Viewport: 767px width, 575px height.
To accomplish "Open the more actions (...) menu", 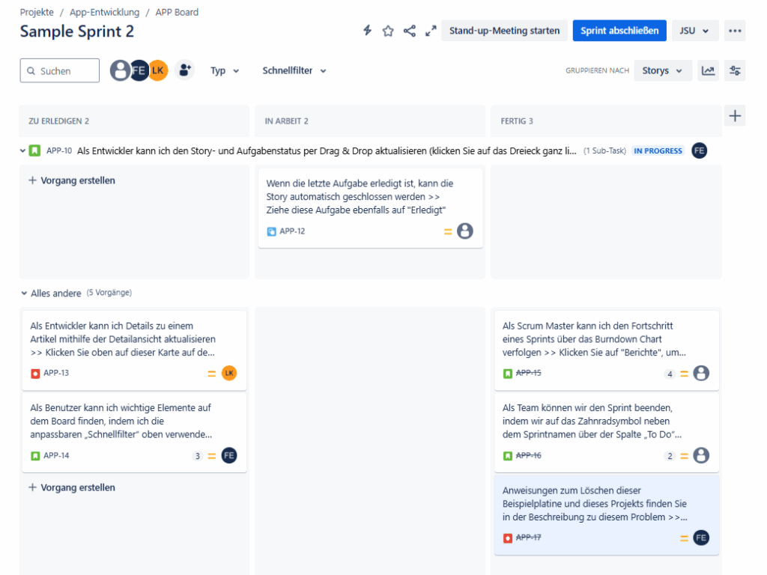I will pos(734,31).
